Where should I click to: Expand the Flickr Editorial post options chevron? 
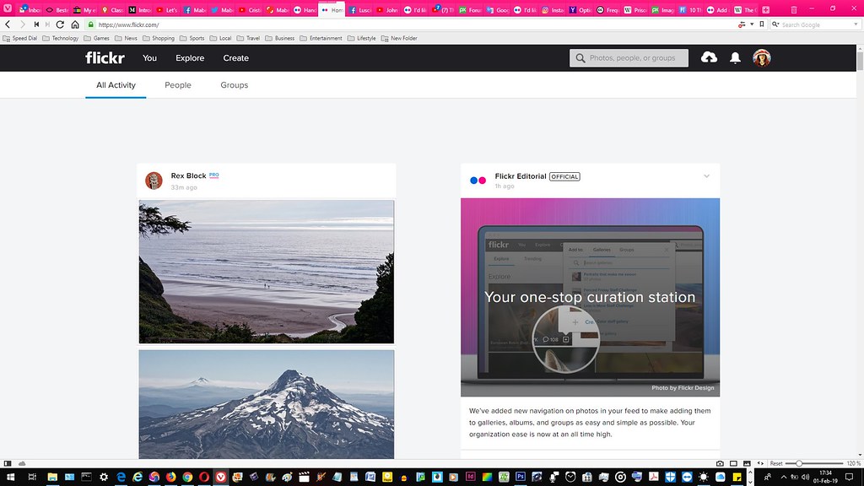click(x=706, y=176)
